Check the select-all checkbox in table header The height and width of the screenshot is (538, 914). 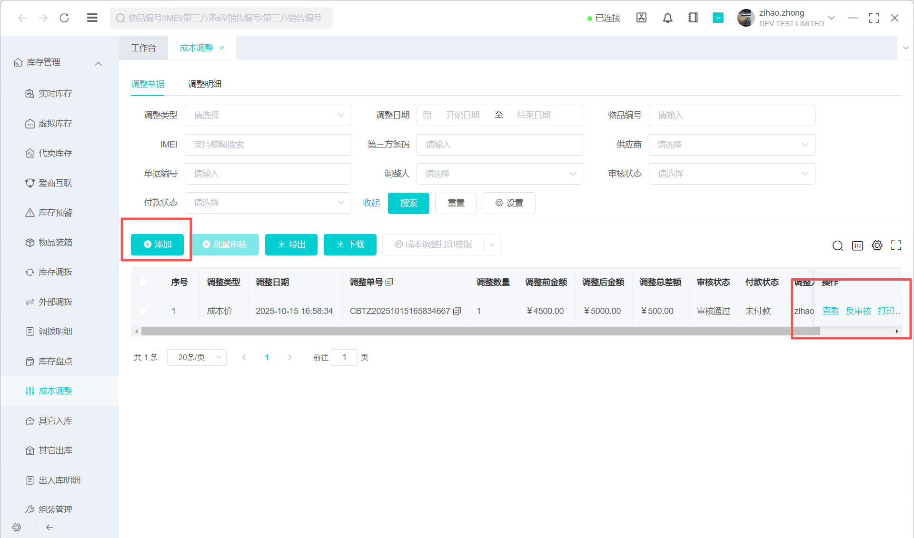coord(143,282)
